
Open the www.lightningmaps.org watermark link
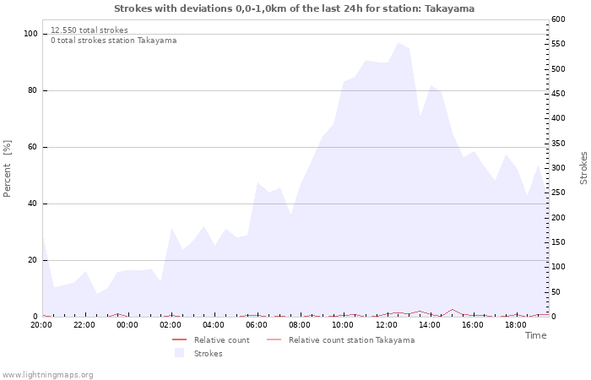coord(48,375)
